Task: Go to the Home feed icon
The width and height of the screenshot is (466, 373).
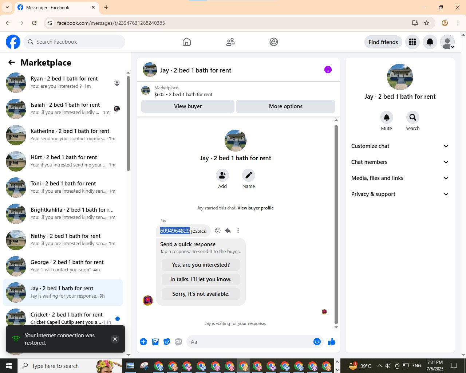Action: pos(187,42)
